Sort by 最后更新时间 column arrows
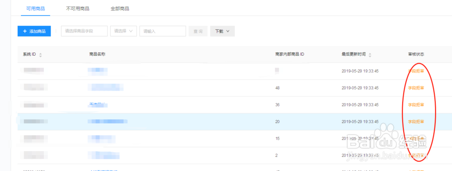Viewport: 452px width, 171px height. tap(370, 55)
